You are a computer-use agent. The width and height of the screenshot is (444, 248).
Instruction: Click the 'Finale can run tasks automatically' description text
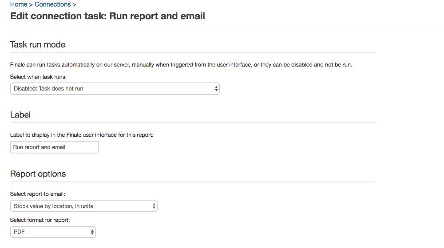tap(181, 65)
